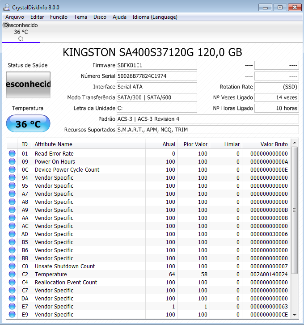304x325 pixels.
Task: Click raw value 0000000000CE in row E9
Action: coord(269,314)
